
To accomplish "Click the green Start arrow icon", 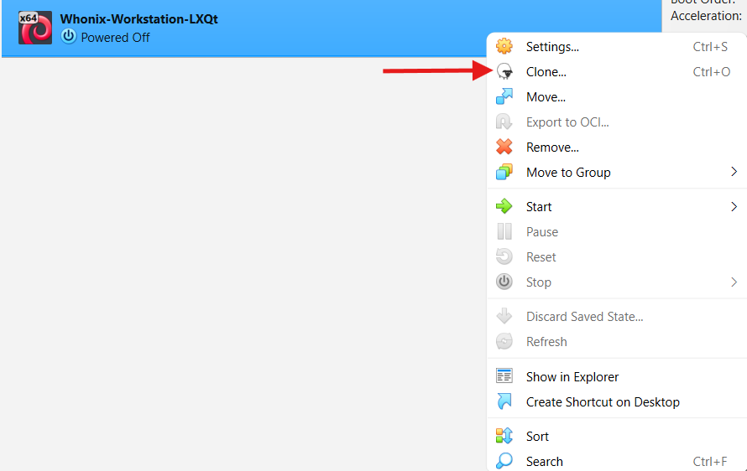I will [x=504, y=207].
